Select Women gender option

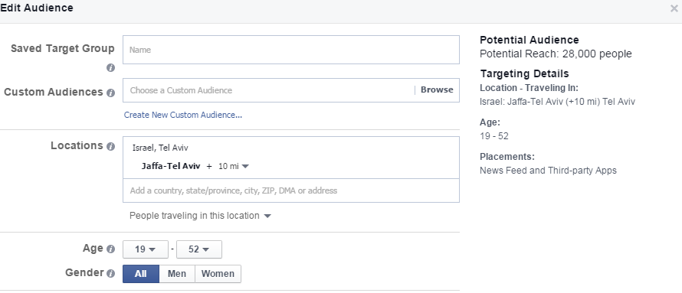[218, 274]
